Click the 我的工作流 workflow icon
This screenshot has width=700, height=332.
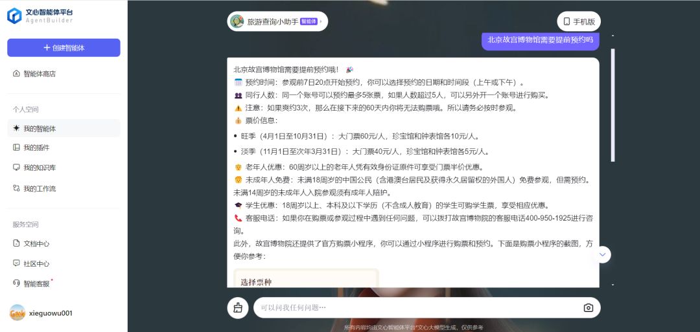pyautogui.click(x=16, y=188)
